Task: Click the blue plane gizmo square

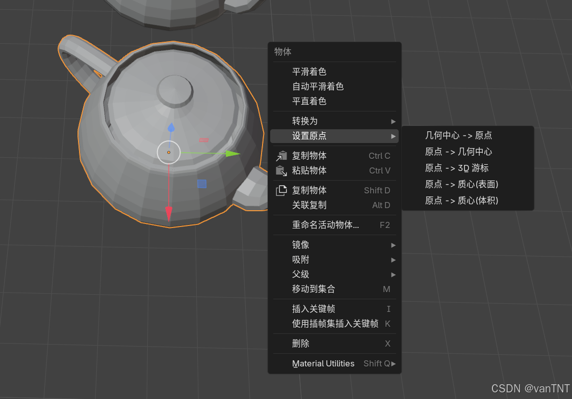Action: (x=202, y=184)
